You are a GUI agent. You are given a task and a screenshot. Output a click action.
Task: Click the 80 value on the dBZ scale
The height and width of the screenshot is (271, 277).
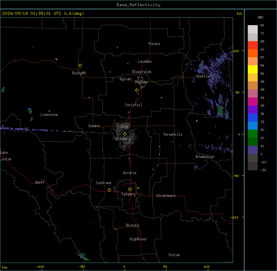262,25
